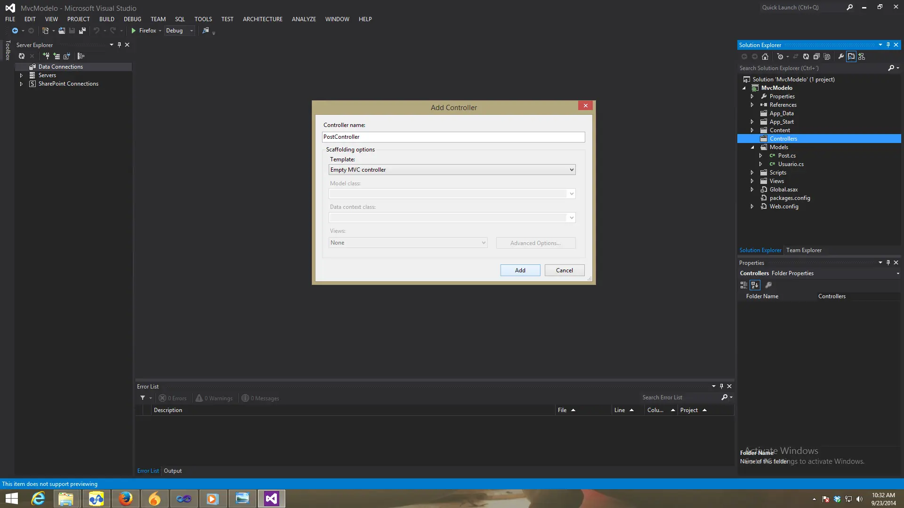Refresh the Server Explorer
The image size is (904, 508).
click(22, 56)
